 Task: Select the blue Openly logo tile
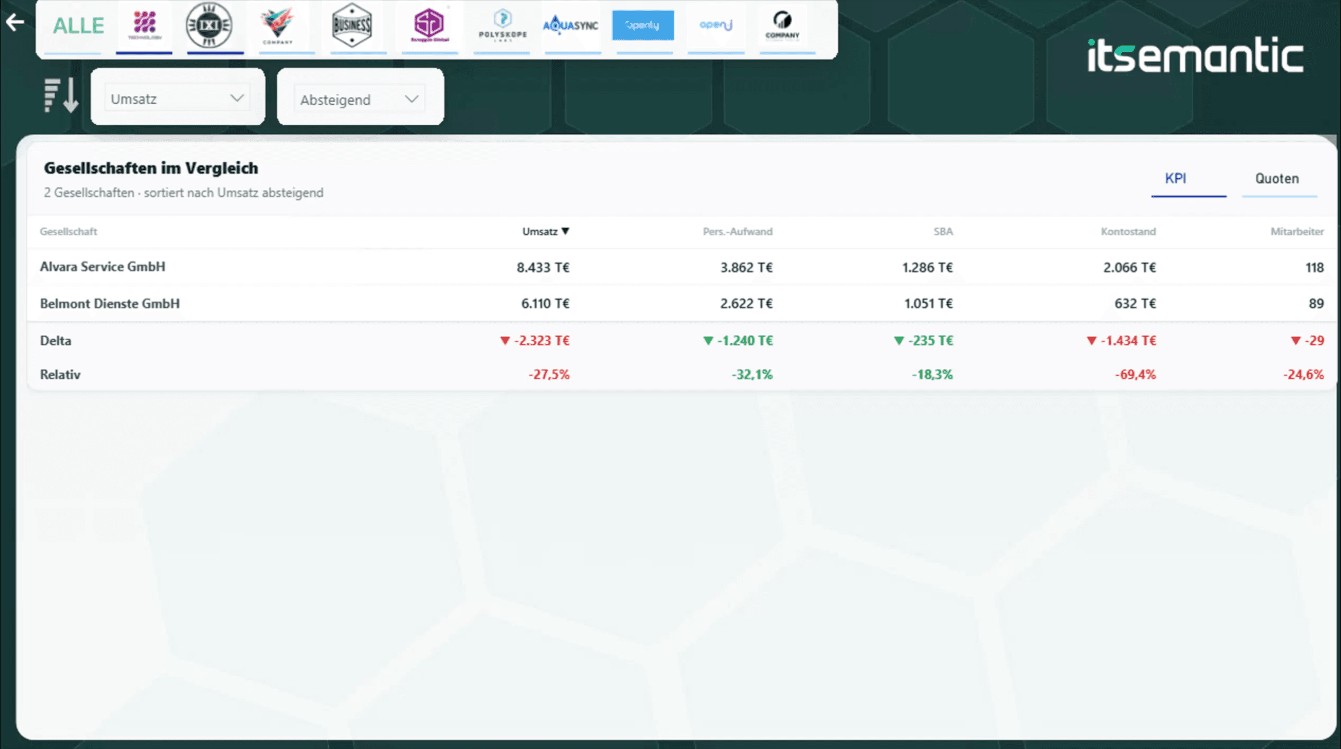[643, 25]
